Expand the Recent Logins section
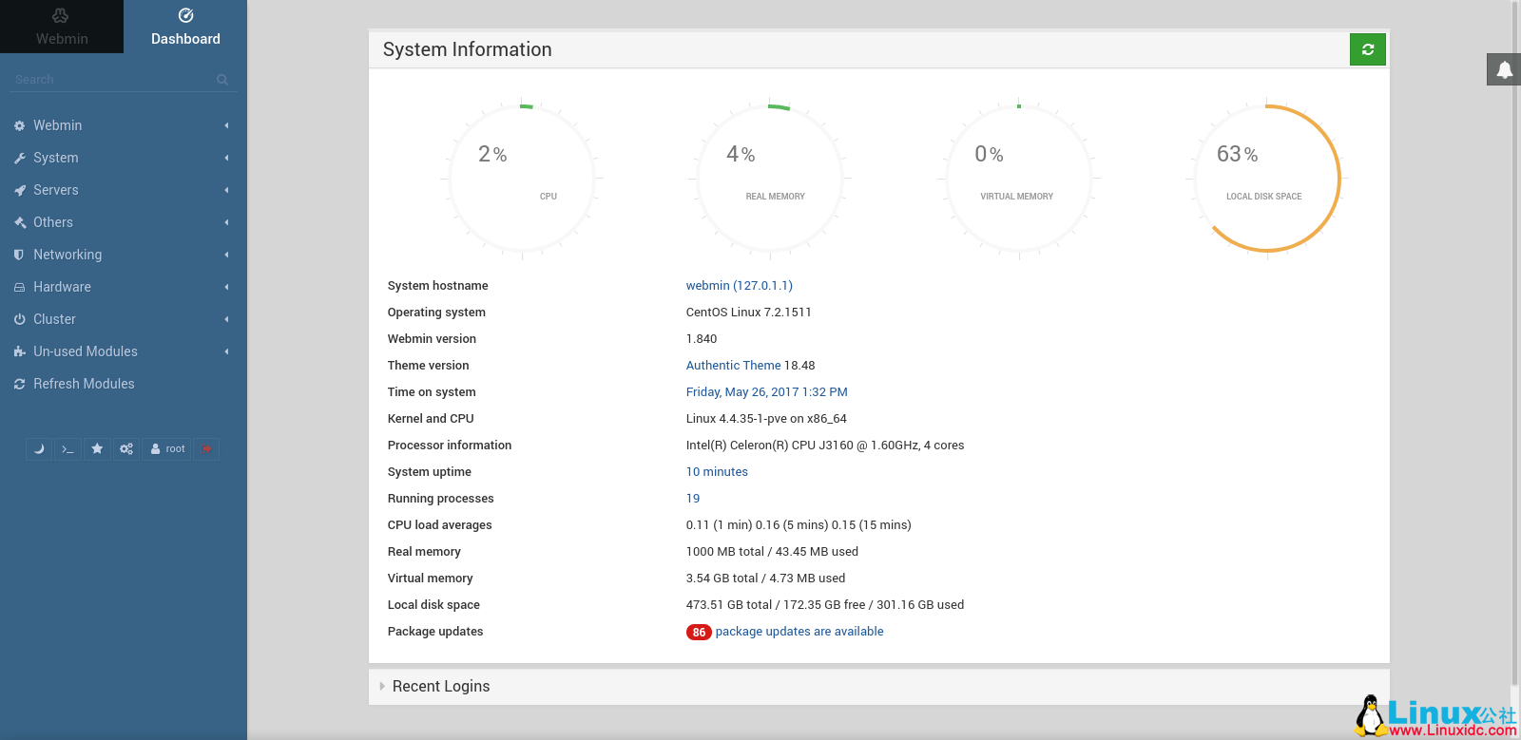1521x740 pixels. pyautogui.click(x=441, y=686)
